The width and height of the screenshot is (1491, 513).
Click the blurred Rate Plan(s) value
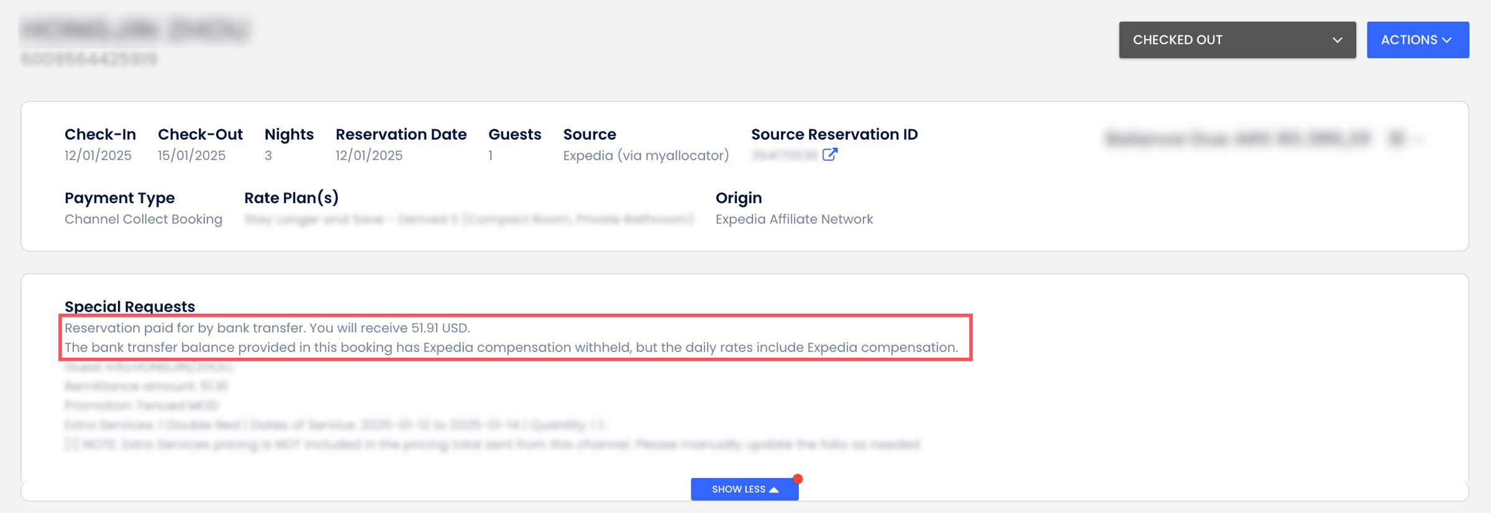click(x=468, y=219)
